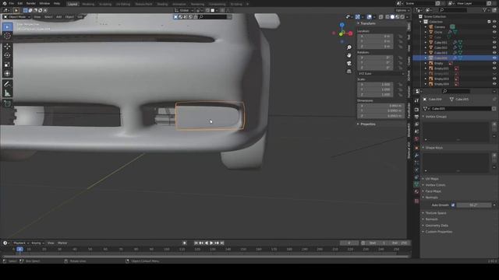This screenshot has height=280, width=499.
Task: Select the Transform tool
Action: [x=7, y=74]
